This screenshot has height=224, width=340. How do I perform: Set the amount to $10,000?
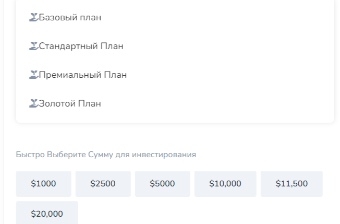(x=225, y=184)
